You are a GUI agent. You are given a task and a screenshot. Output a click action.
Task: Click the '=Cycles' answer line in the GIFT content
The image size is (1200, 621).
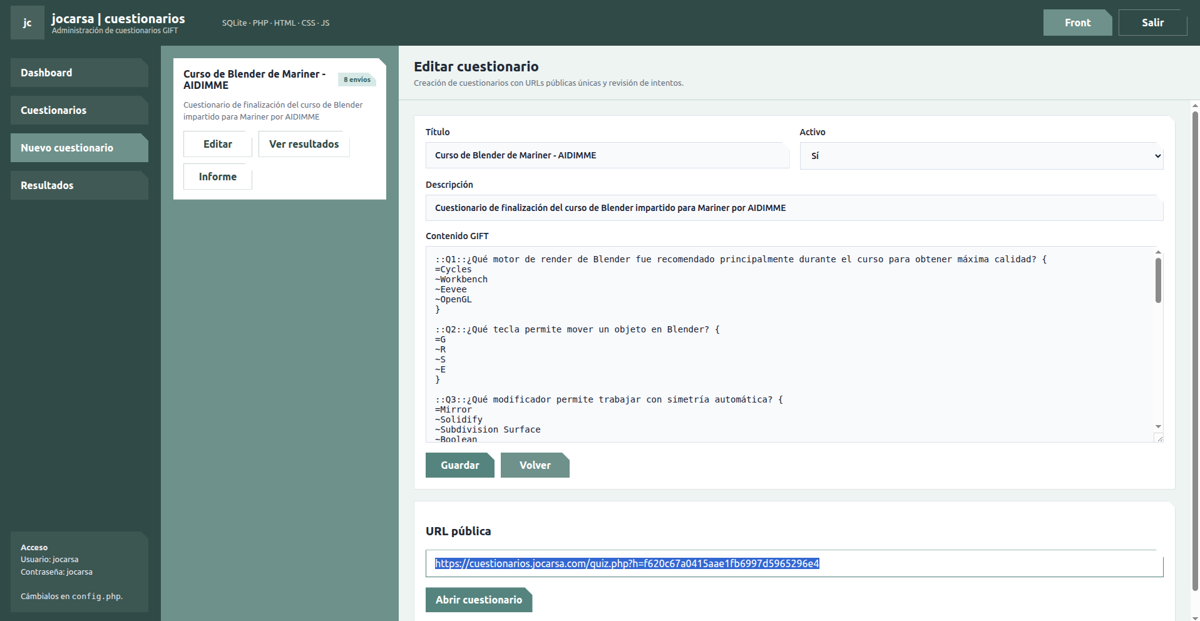pos(454,269)
